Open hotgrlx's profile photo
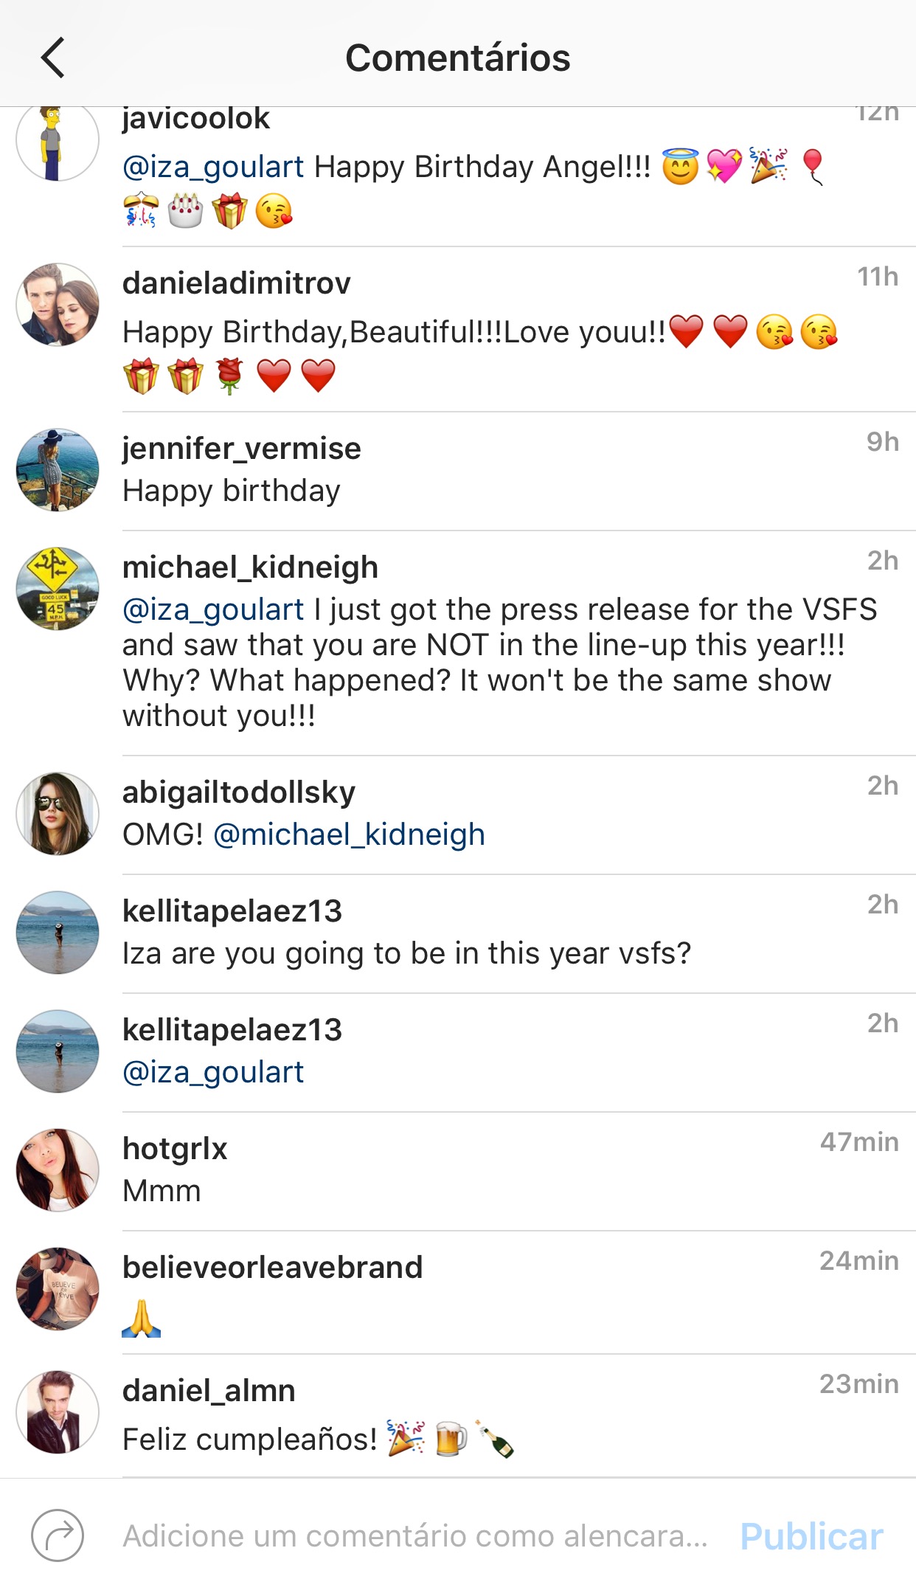 click(58, 1169)
